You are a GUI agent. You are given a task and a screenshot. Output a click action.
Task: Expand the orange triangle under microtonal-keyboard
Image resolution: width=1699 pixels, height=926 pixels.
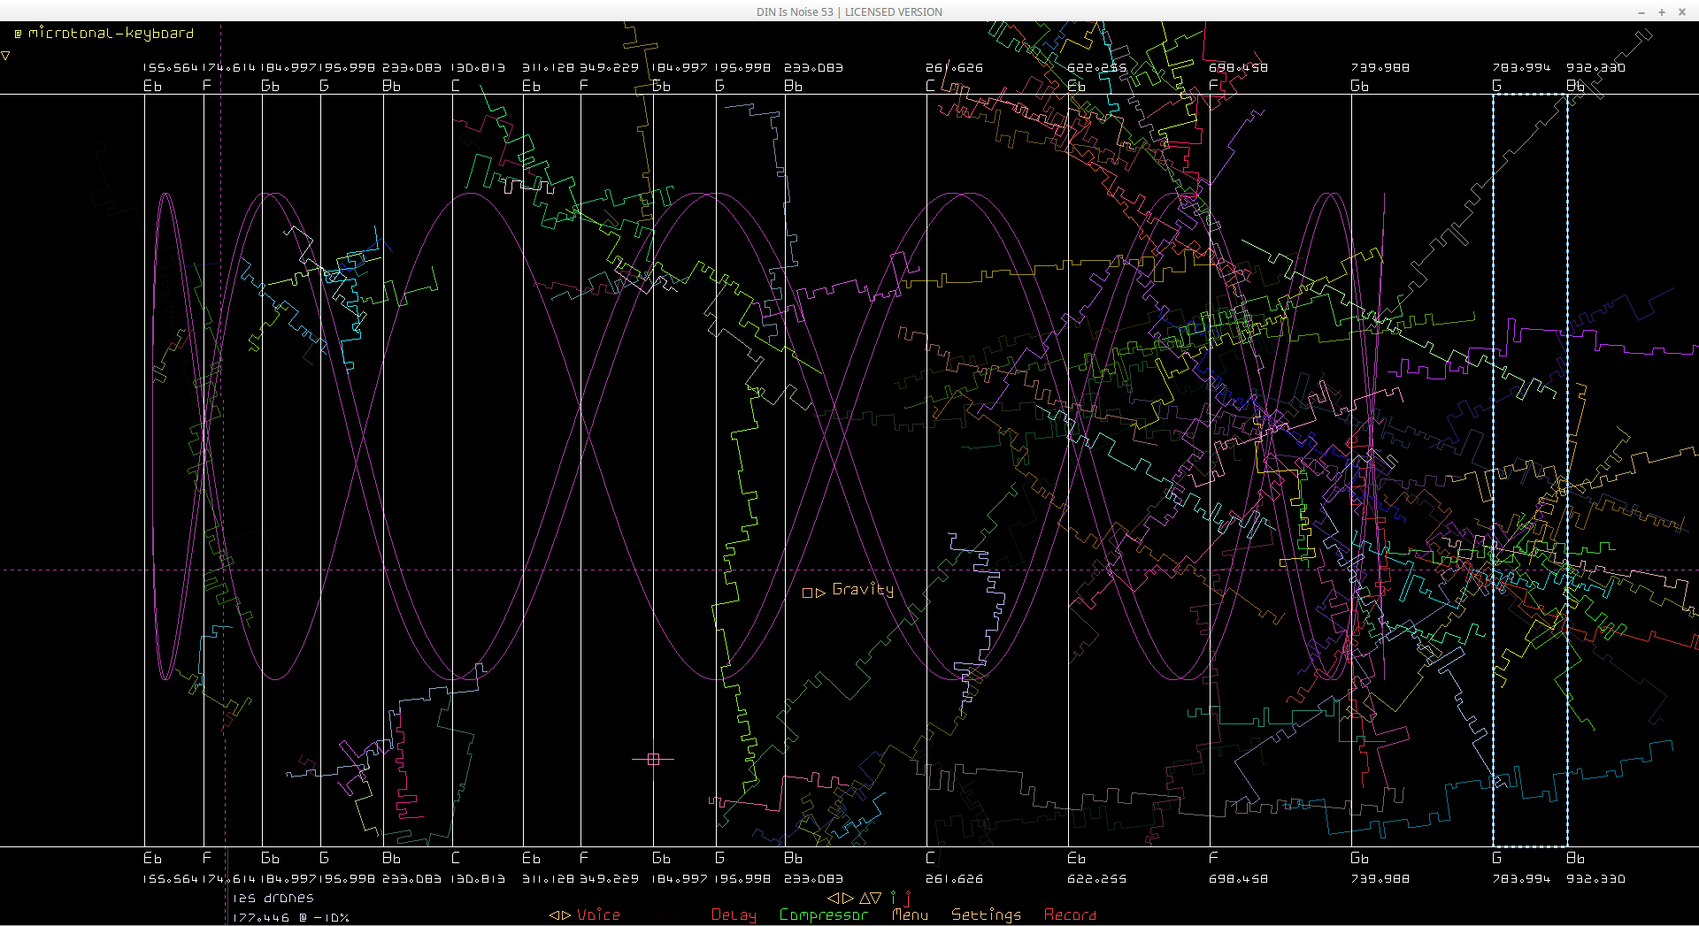pos(5,56)
